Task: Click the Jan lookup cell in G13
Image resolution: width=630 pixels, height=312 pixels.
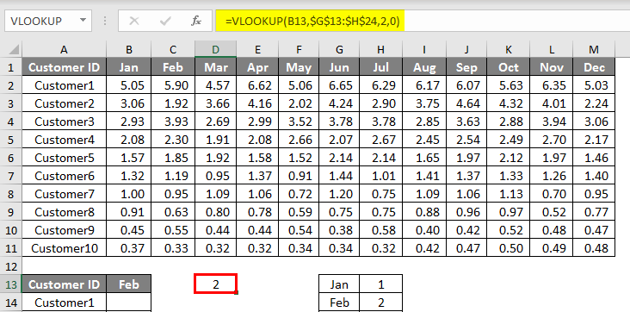Action: (339, 284)
